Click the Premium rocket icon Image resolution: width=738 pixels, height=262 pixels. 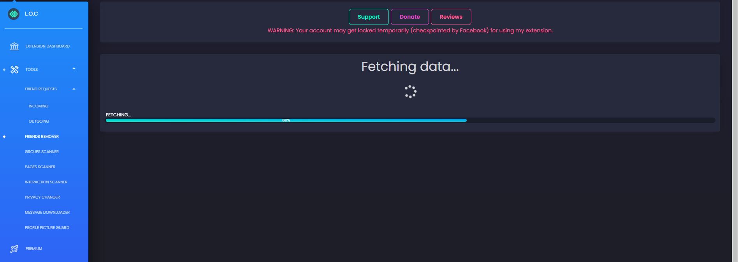[x=14, y=249]
